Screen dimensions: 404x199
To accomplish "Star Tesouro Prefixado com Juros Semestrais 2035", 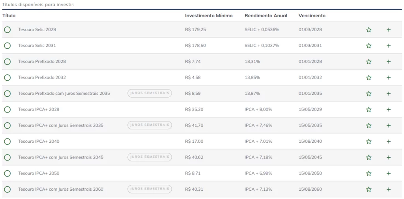I will tap(368, 94).
